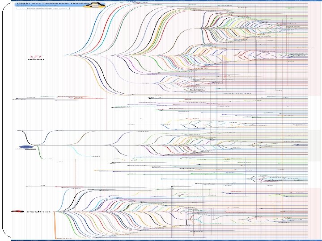Click the blue oval Slackware logo

click(26, 147)
